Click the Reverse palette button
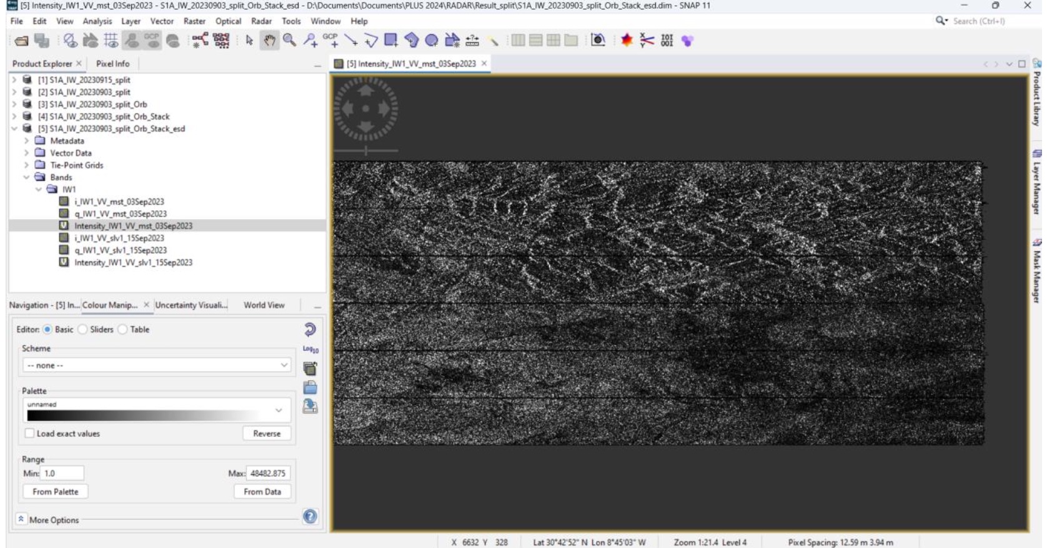Image resolution: width=1047 pixels, height=548 pixels. (267, 434)
